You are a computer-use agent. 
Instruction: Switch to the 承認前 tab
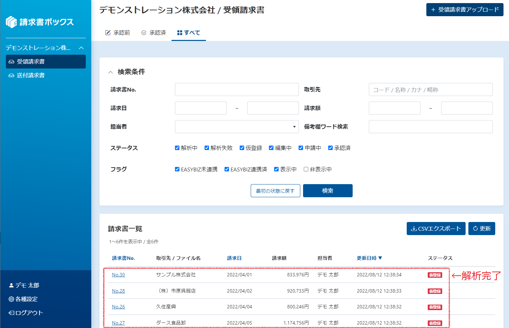click(x=118, y=33)
